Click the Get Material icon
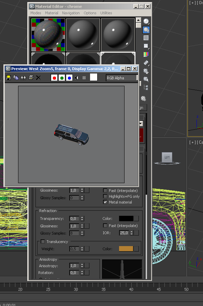The width and height of the screenshot is (203, 306). point(143,99)
